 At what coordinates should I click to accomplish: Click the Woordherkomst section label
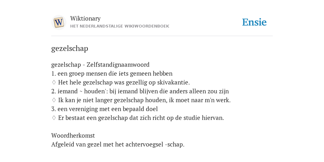(73, 135)
